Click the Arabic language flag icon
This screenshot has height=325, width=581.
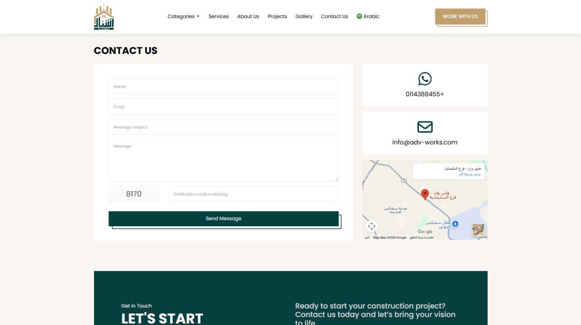[359, 17]
